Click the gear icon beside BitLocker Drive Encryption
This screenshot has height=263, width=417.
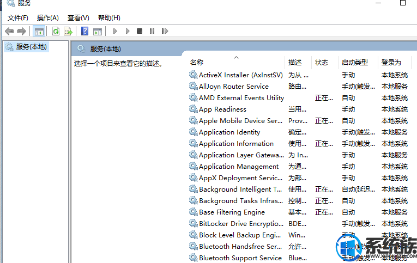[194, 223]
